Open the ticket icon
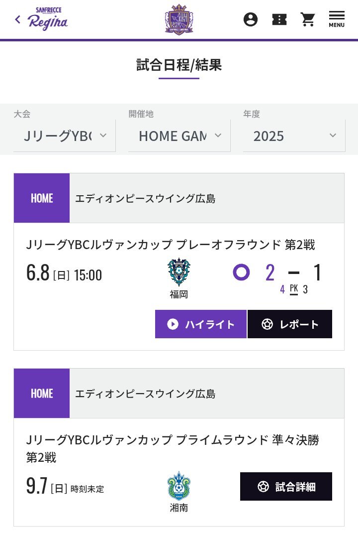The image size is (358, 542). 279,19
